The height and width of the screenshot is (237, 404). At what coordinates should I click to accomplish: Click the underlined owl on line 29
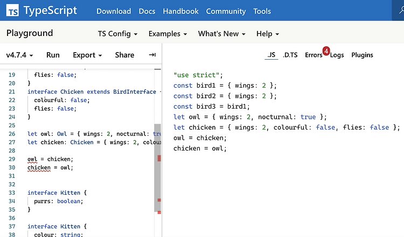tap(32, 160)
